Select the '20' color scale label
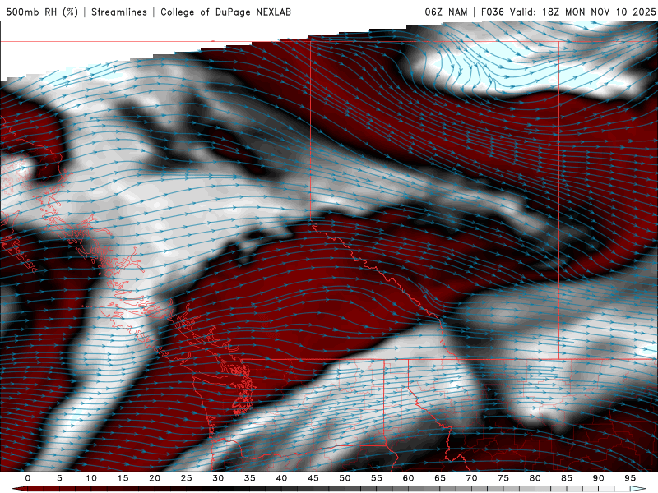 [155, 478]
